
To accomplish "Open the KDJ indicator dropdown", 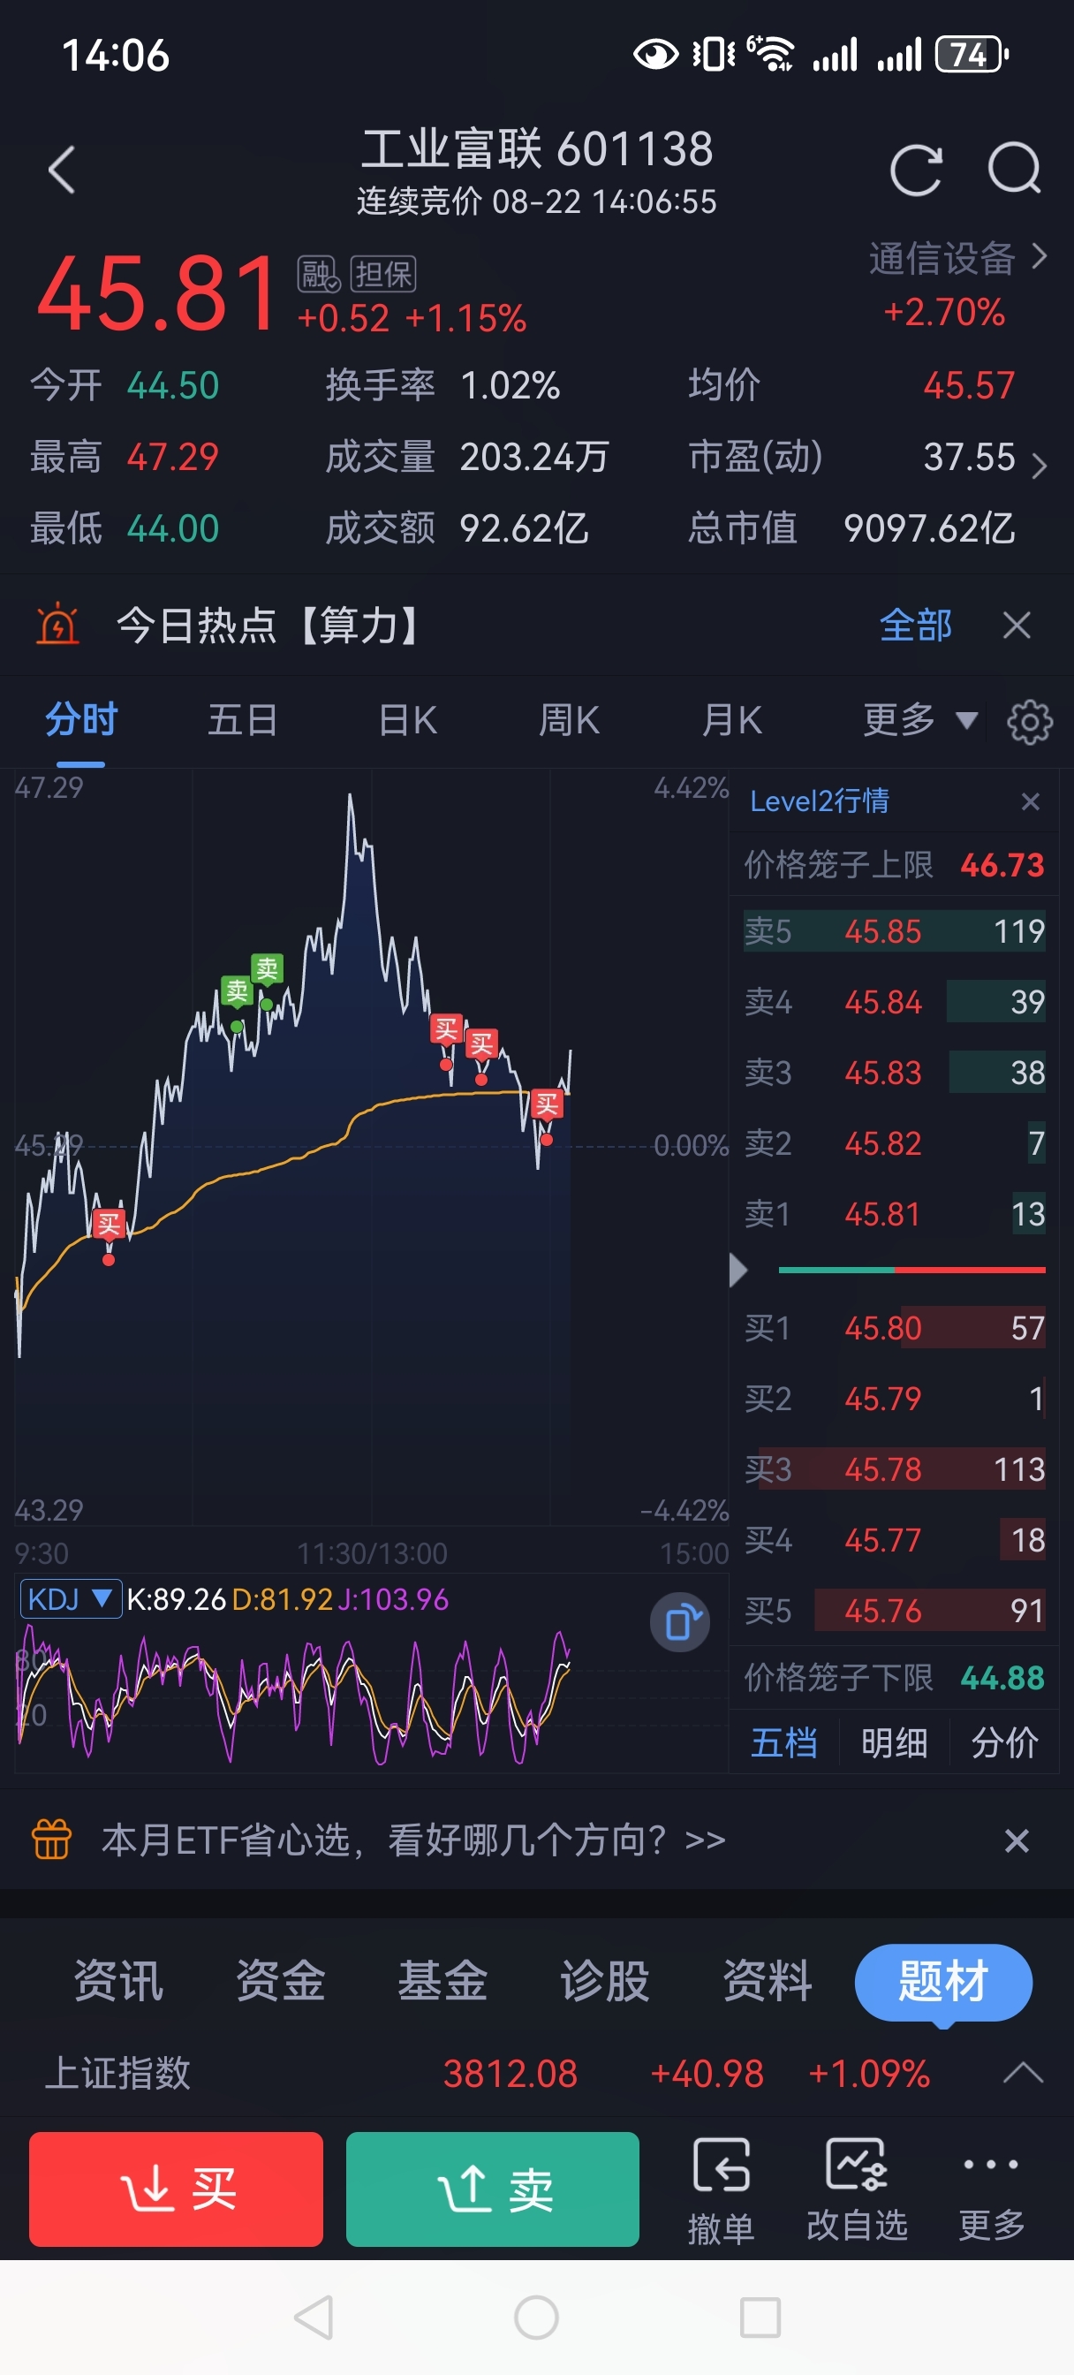I will [70, 1598].
